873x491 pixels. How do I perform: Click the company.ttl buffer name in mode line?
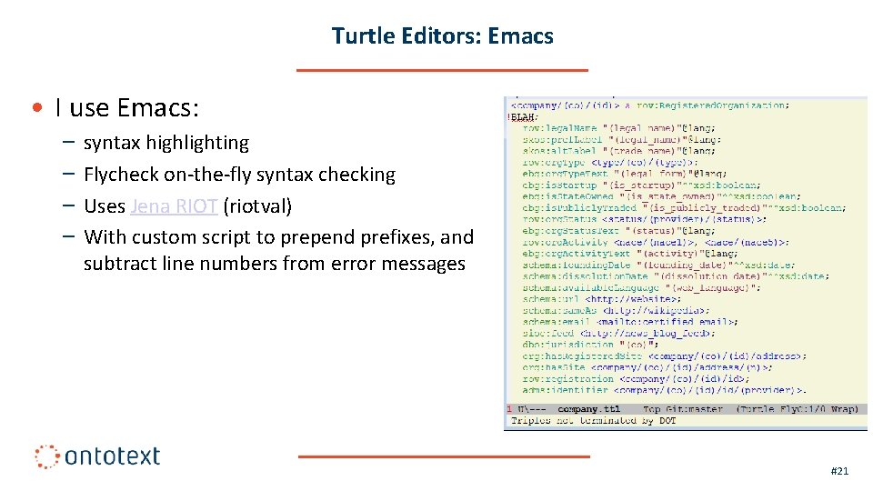(x=588, y=409)
